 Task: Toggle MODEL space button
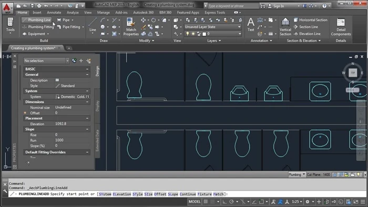(195, 202)
